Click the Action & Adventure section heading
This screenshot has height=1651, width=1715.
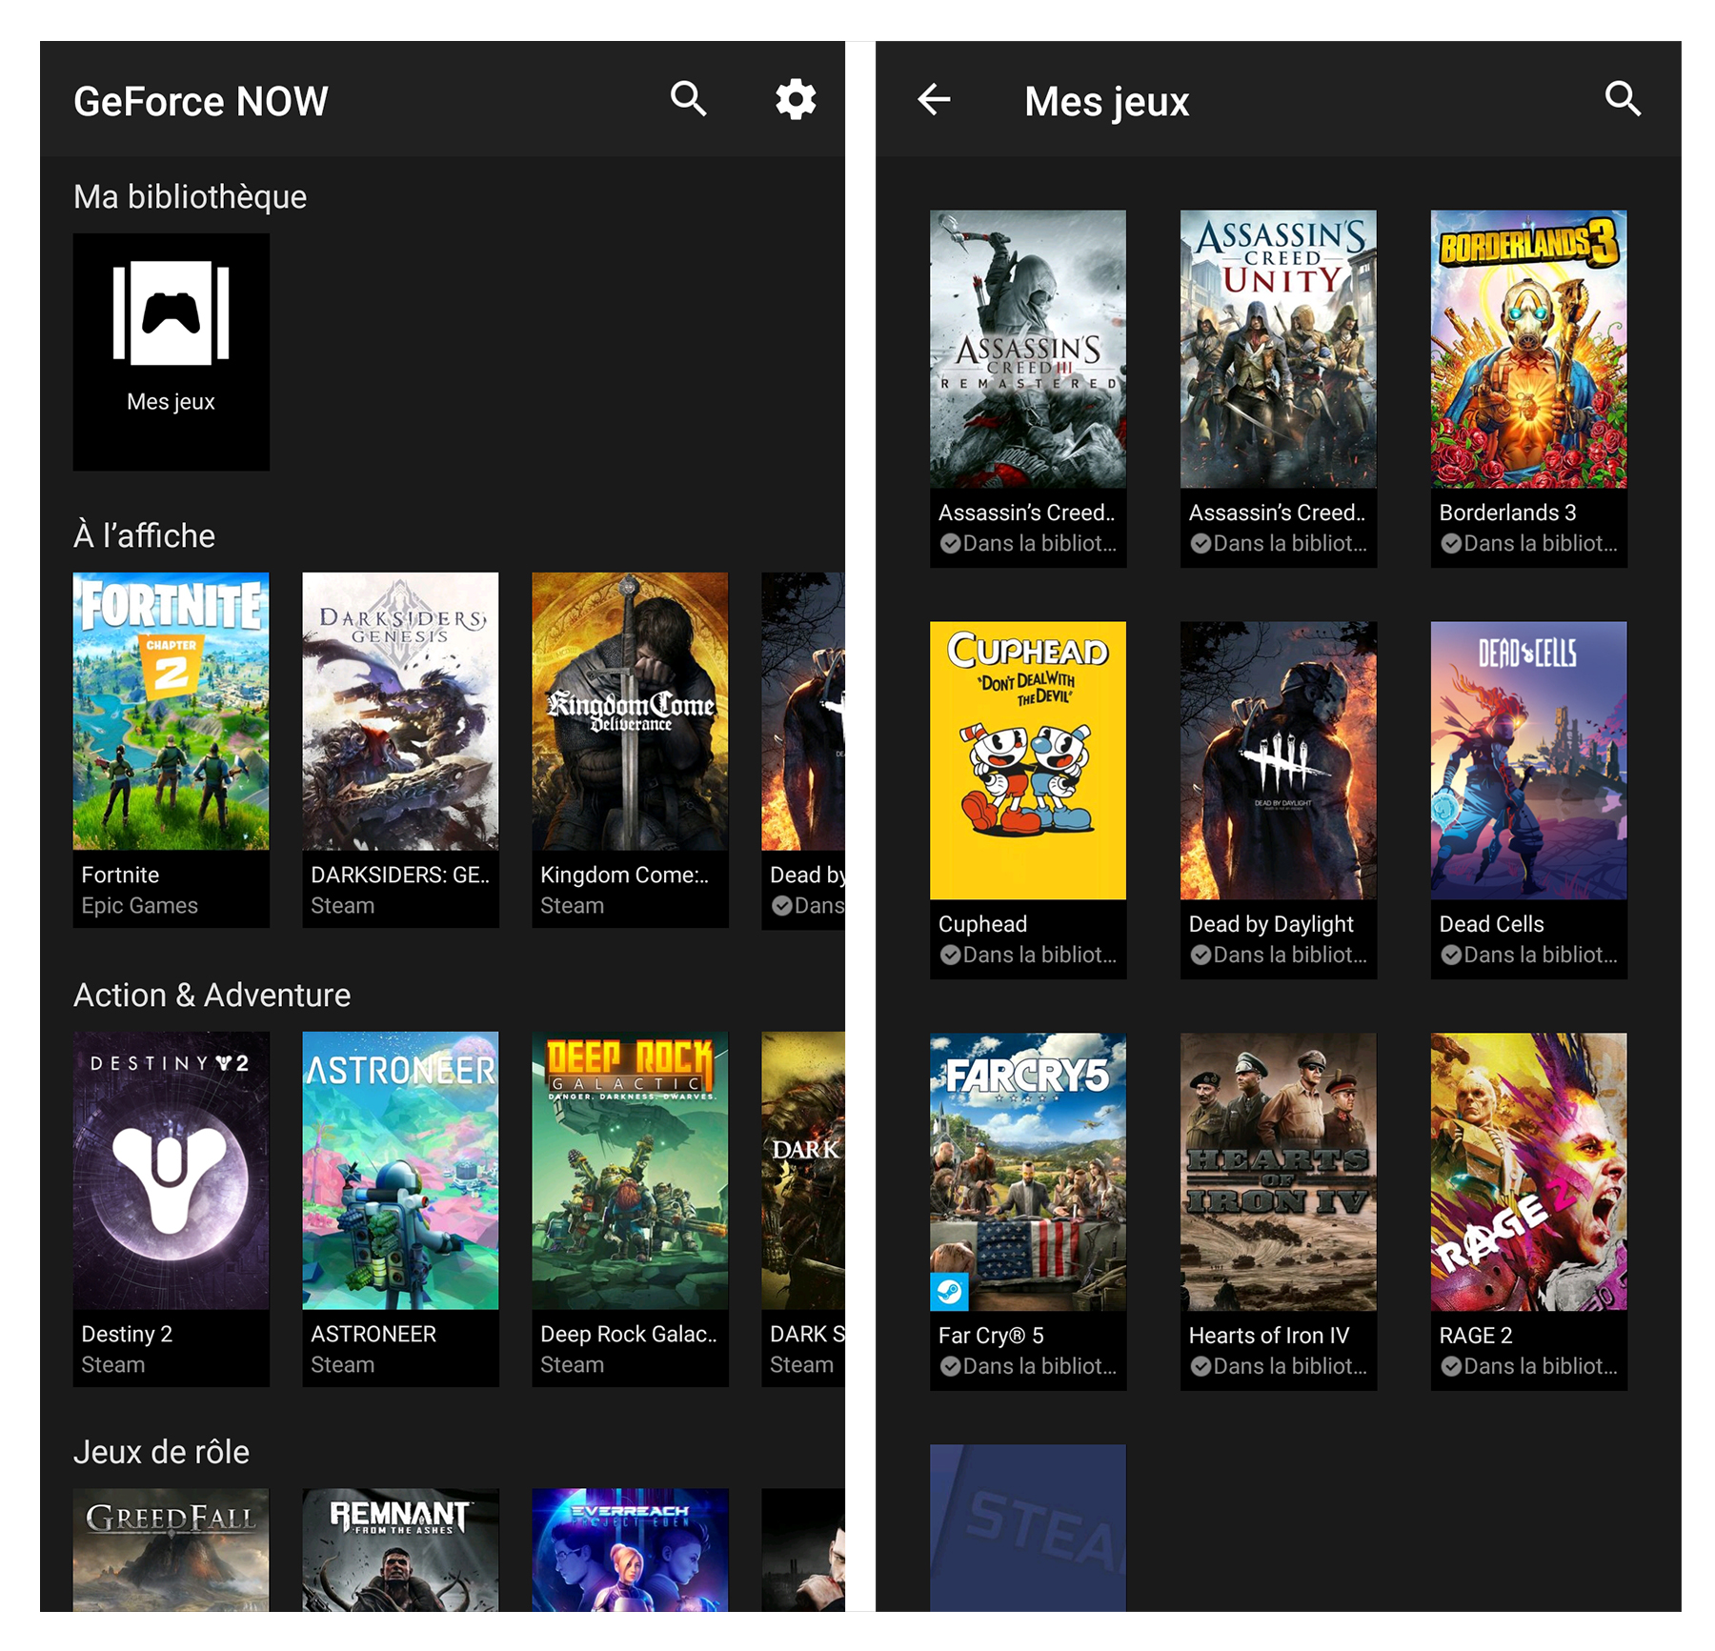click(212, 995)
